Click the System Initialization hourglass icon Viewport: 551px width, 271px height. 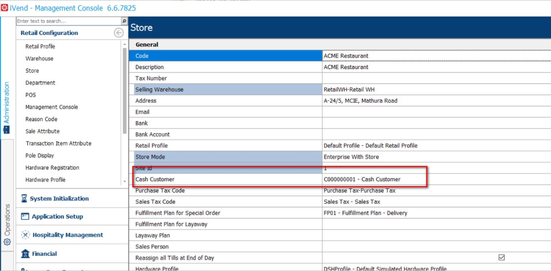[x=24, y=199]
